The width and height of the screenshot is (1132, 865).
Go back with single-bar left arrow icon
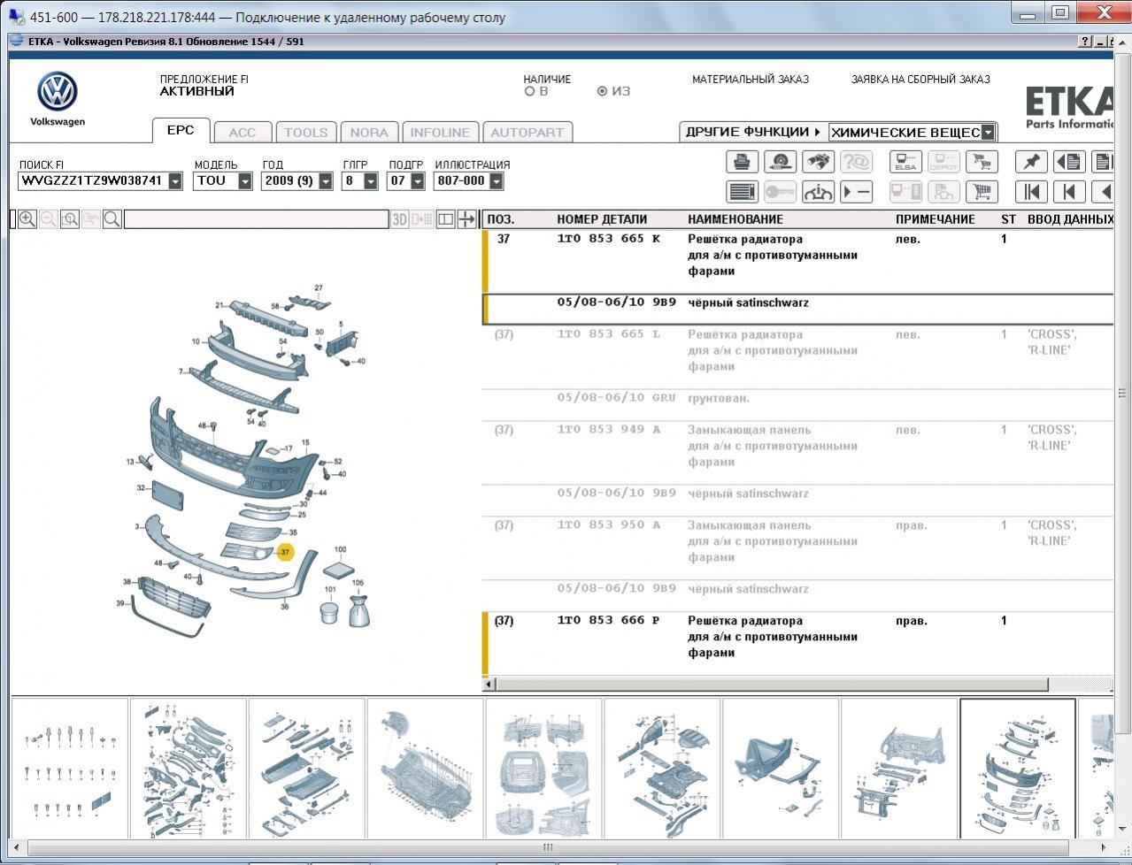[1069, 191]
